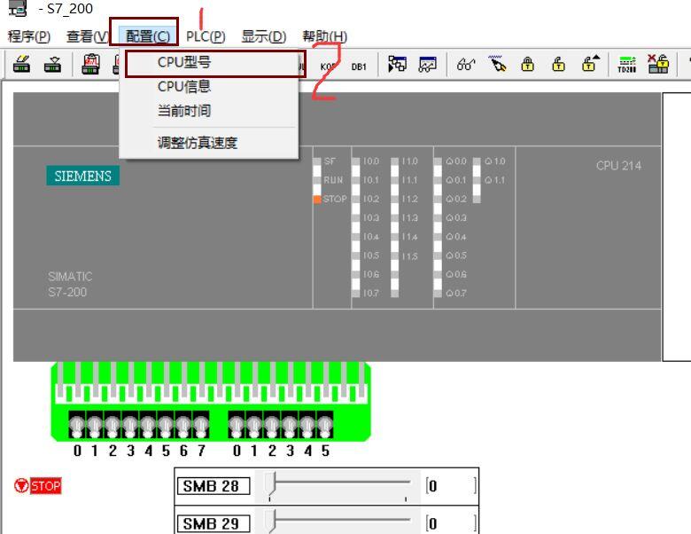Open the TD200 display icon
This screenshot has height=534, width=691.
(x=626, y=65)
